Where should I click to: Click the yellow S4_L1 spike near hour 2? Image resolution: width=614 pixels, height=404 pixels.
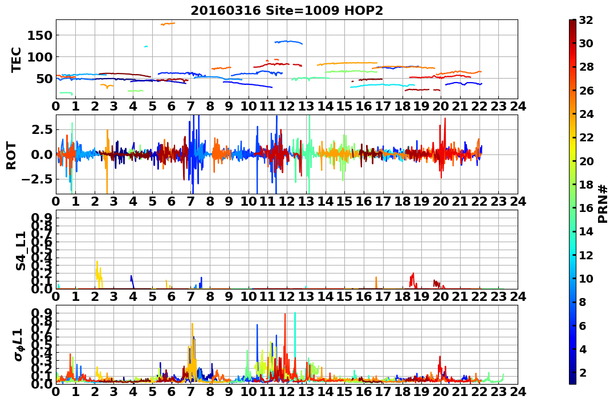click(x=99, y=274)
